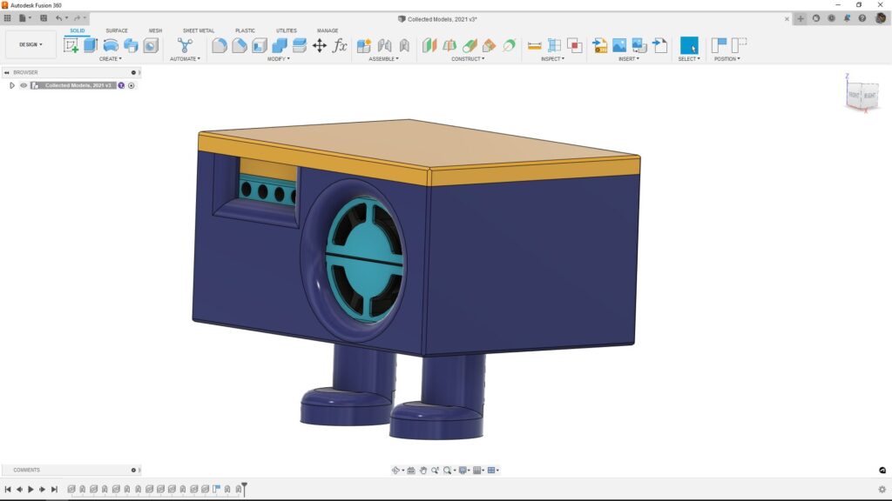Open the Inspect dropdown menu
The width and height of the screenshot is (892, 501).
(x=552, y=59)
